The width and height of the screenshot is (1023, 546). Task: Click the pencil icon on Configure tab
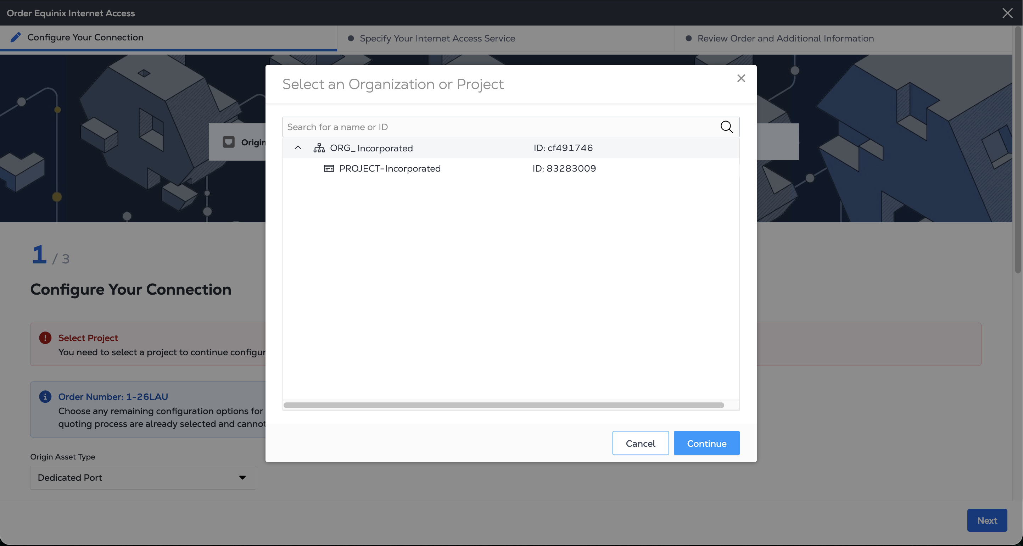16,37
